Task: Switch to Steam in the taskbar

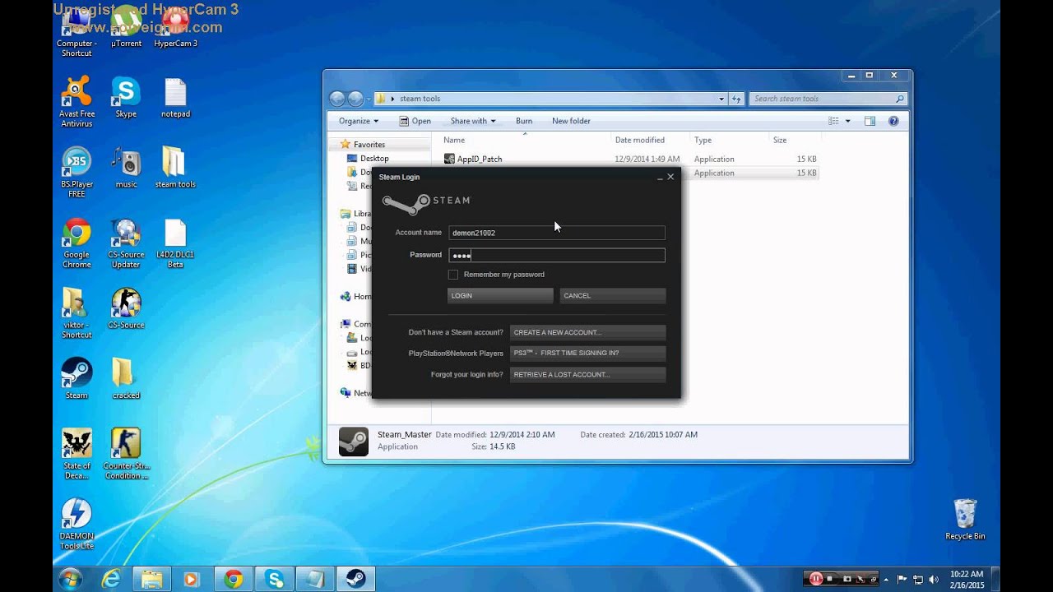Action: [355, 579]
